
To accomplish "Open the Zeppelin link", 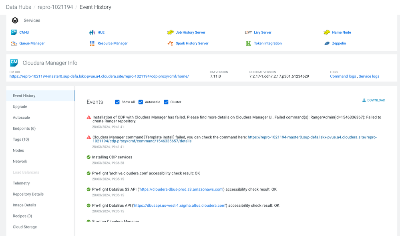I will click(x=339, y=43).
